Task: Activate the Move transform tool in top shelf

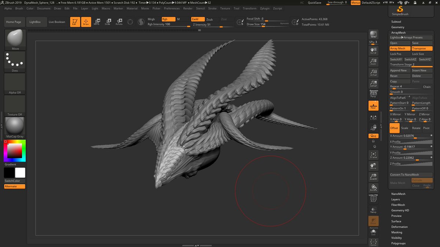Action: tap(97, 22)
